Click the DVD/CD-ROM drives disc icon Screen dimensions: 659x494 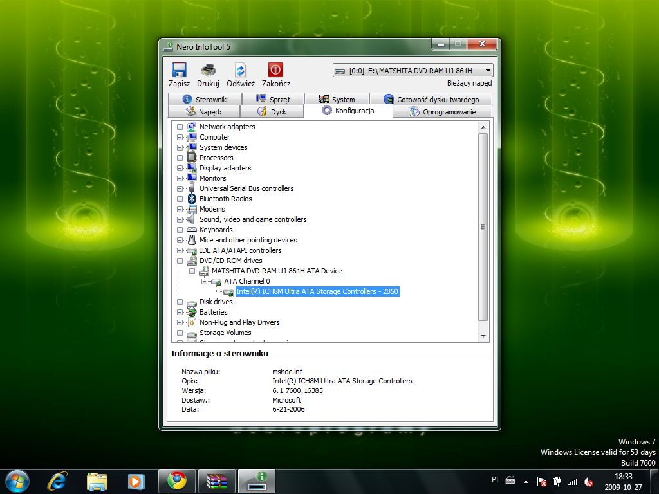coord(192,261)
